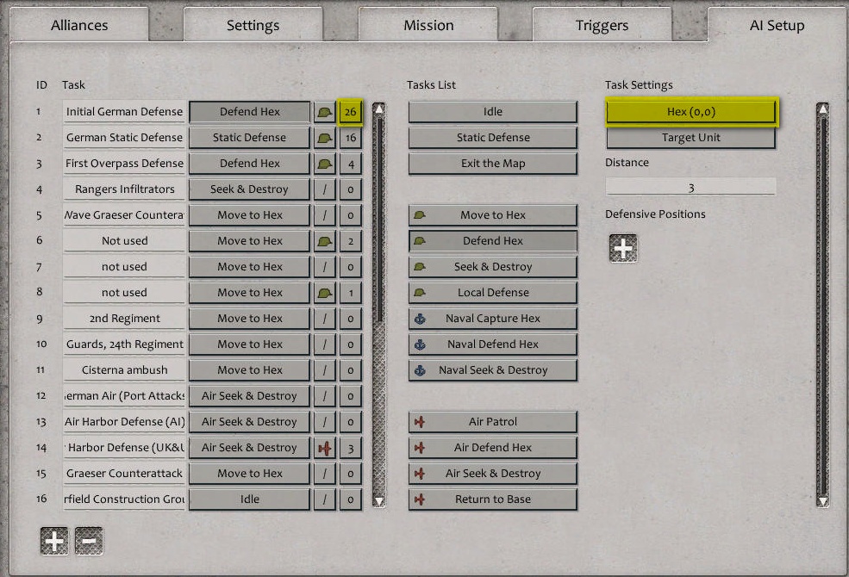Choose Exit the Map from Tasks List
Image resolution: width=849 pixels, height=577 pixels.
[x=493, y=164]
